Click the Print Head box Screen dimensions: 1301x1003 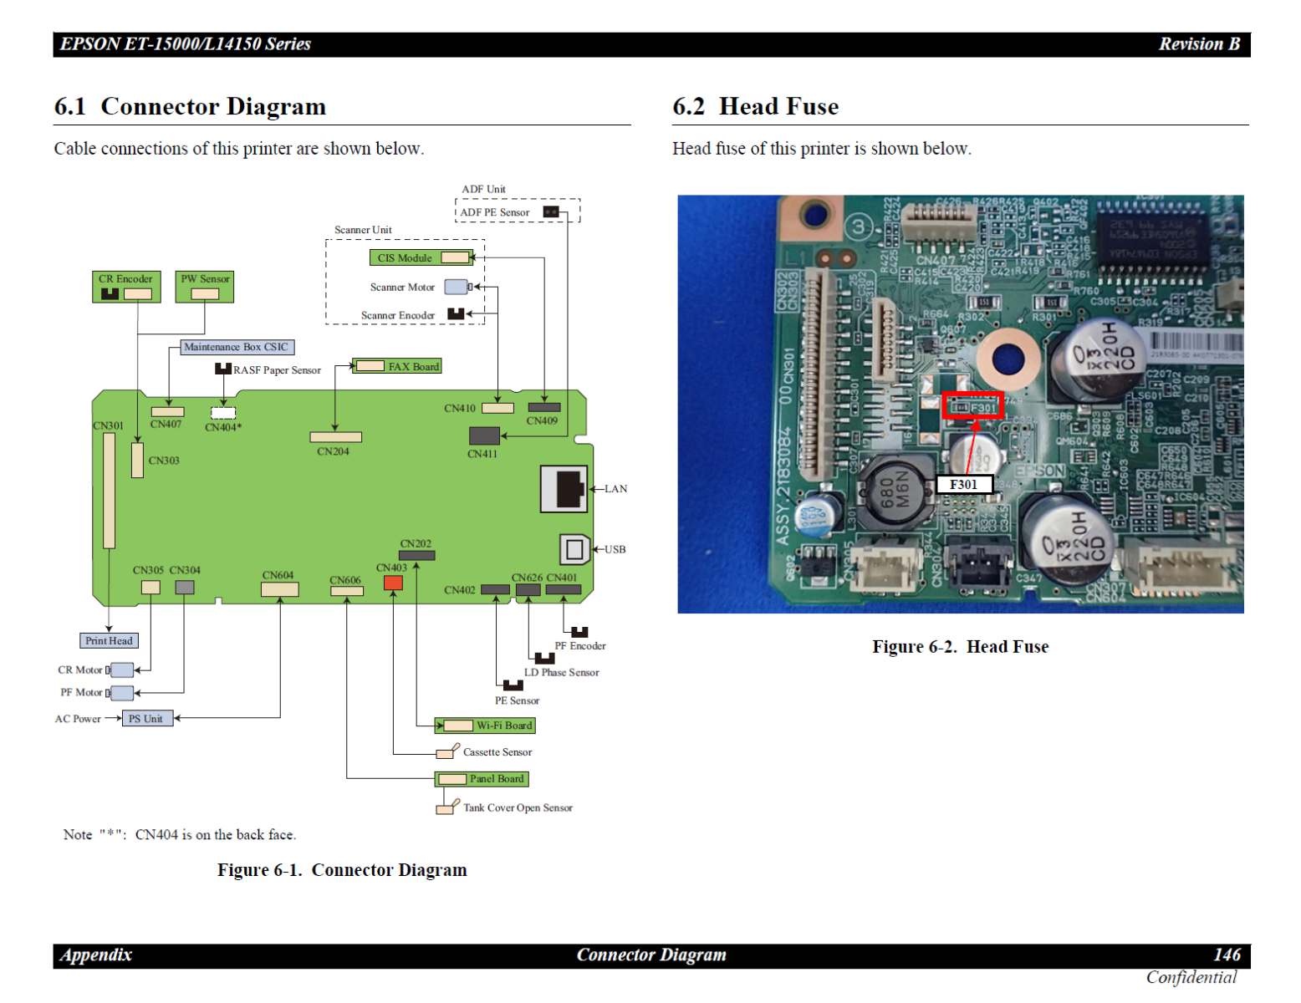click(x=109, y=641)
